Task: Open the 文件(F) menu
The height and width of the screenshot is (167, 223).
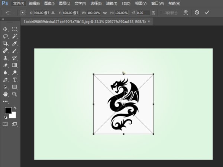Action: 19,3
